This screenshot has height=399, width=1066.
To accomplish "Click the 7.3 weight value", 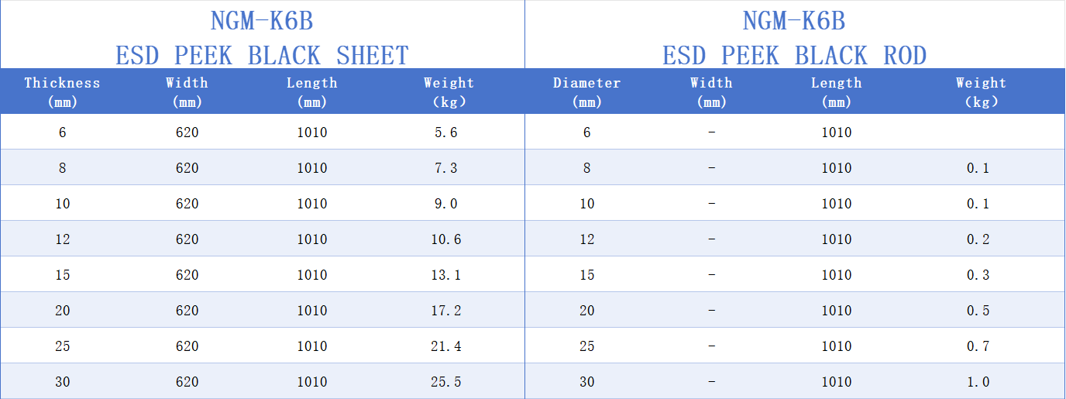I will [x=446, y=168].
